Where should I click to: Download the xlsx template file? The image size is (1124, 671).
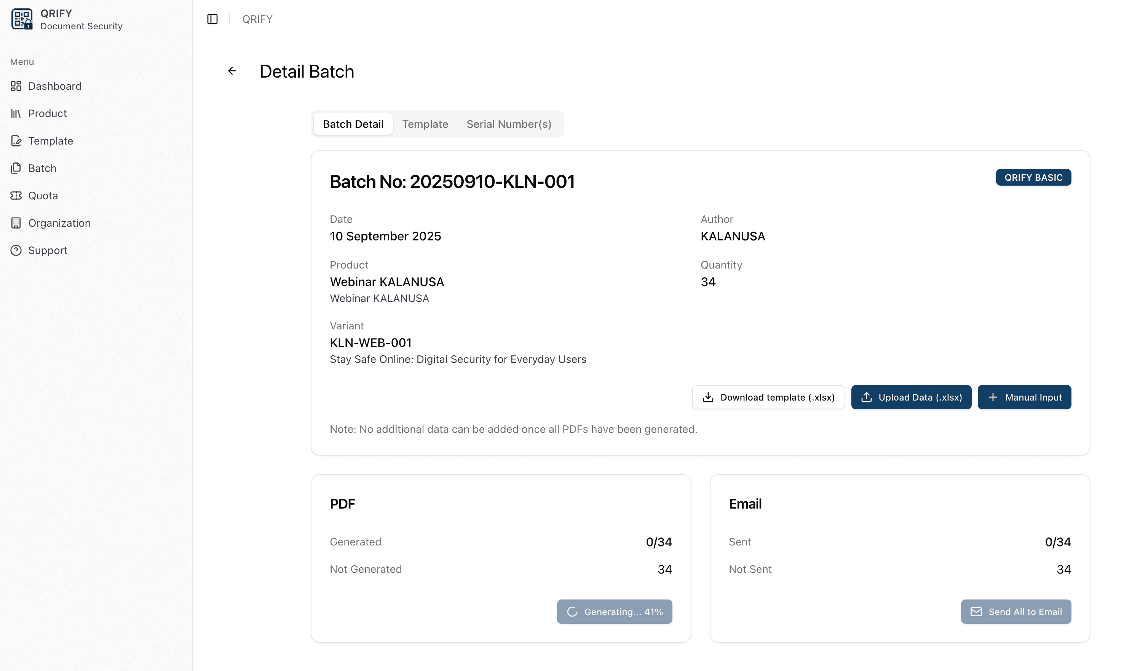coord(768,397)
